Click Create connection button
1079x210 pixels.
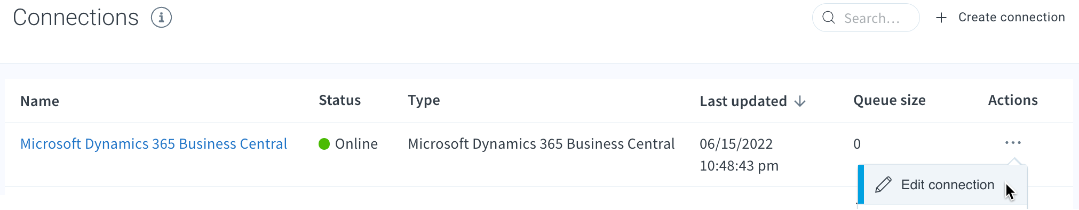(x=1000, y=18)
